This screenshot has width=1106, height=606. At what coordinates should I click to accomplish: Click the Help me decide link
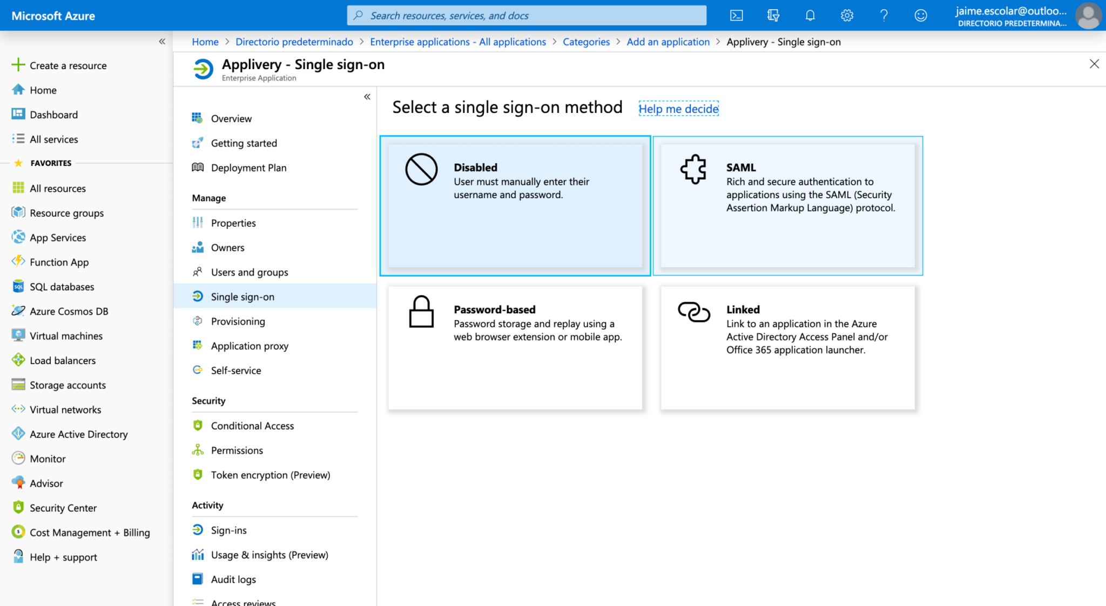pyautogui.click(x=678, y=109)
